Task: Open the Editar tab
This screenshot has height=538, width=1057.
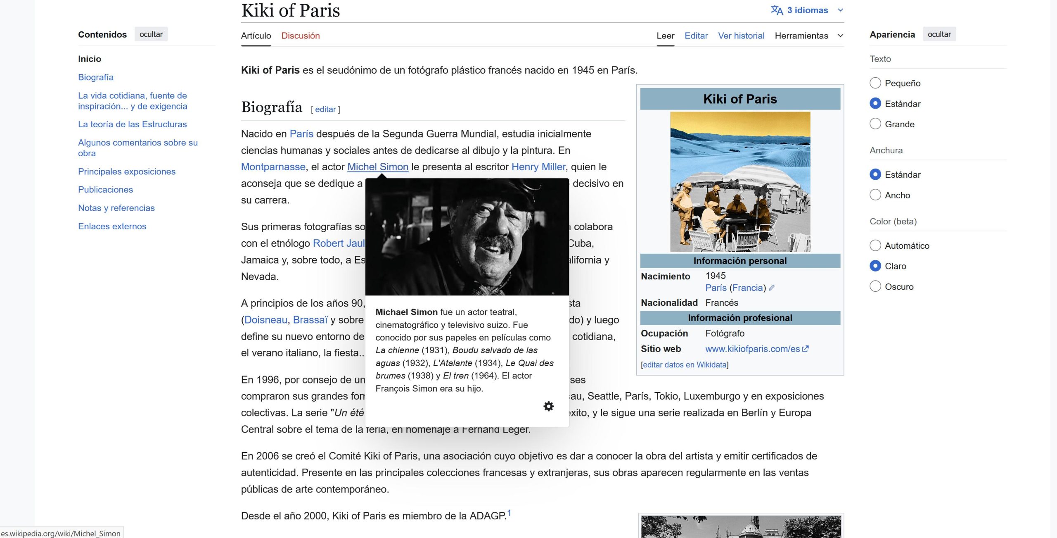Action: coord(696,36)
